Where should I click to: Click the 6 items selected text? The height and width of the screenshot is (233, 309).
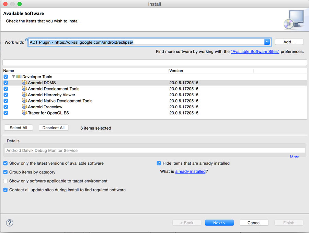click(x=95, y=128)
